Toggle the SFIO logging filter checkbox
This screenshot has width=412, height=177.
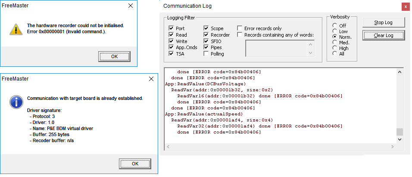(206, 41)
